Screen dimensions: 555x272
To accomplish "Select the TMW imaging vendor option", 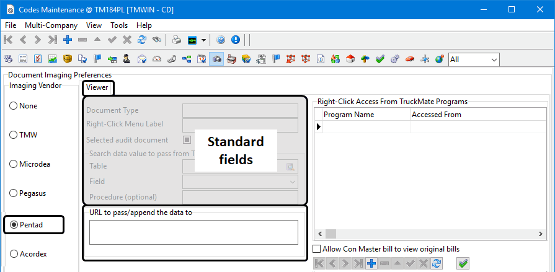I will (14, 135).
